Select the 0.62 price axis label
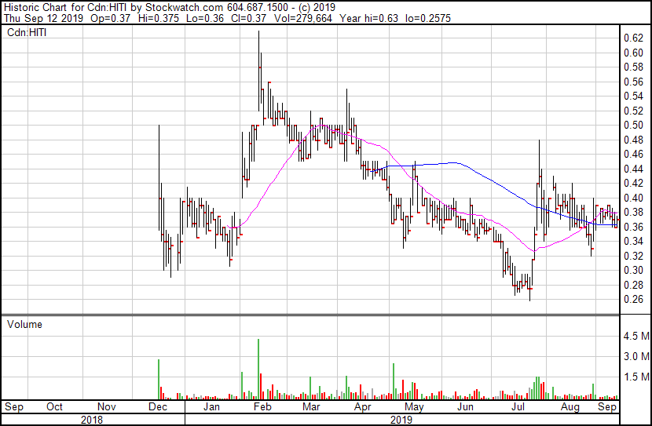 (x=634, y=38)
